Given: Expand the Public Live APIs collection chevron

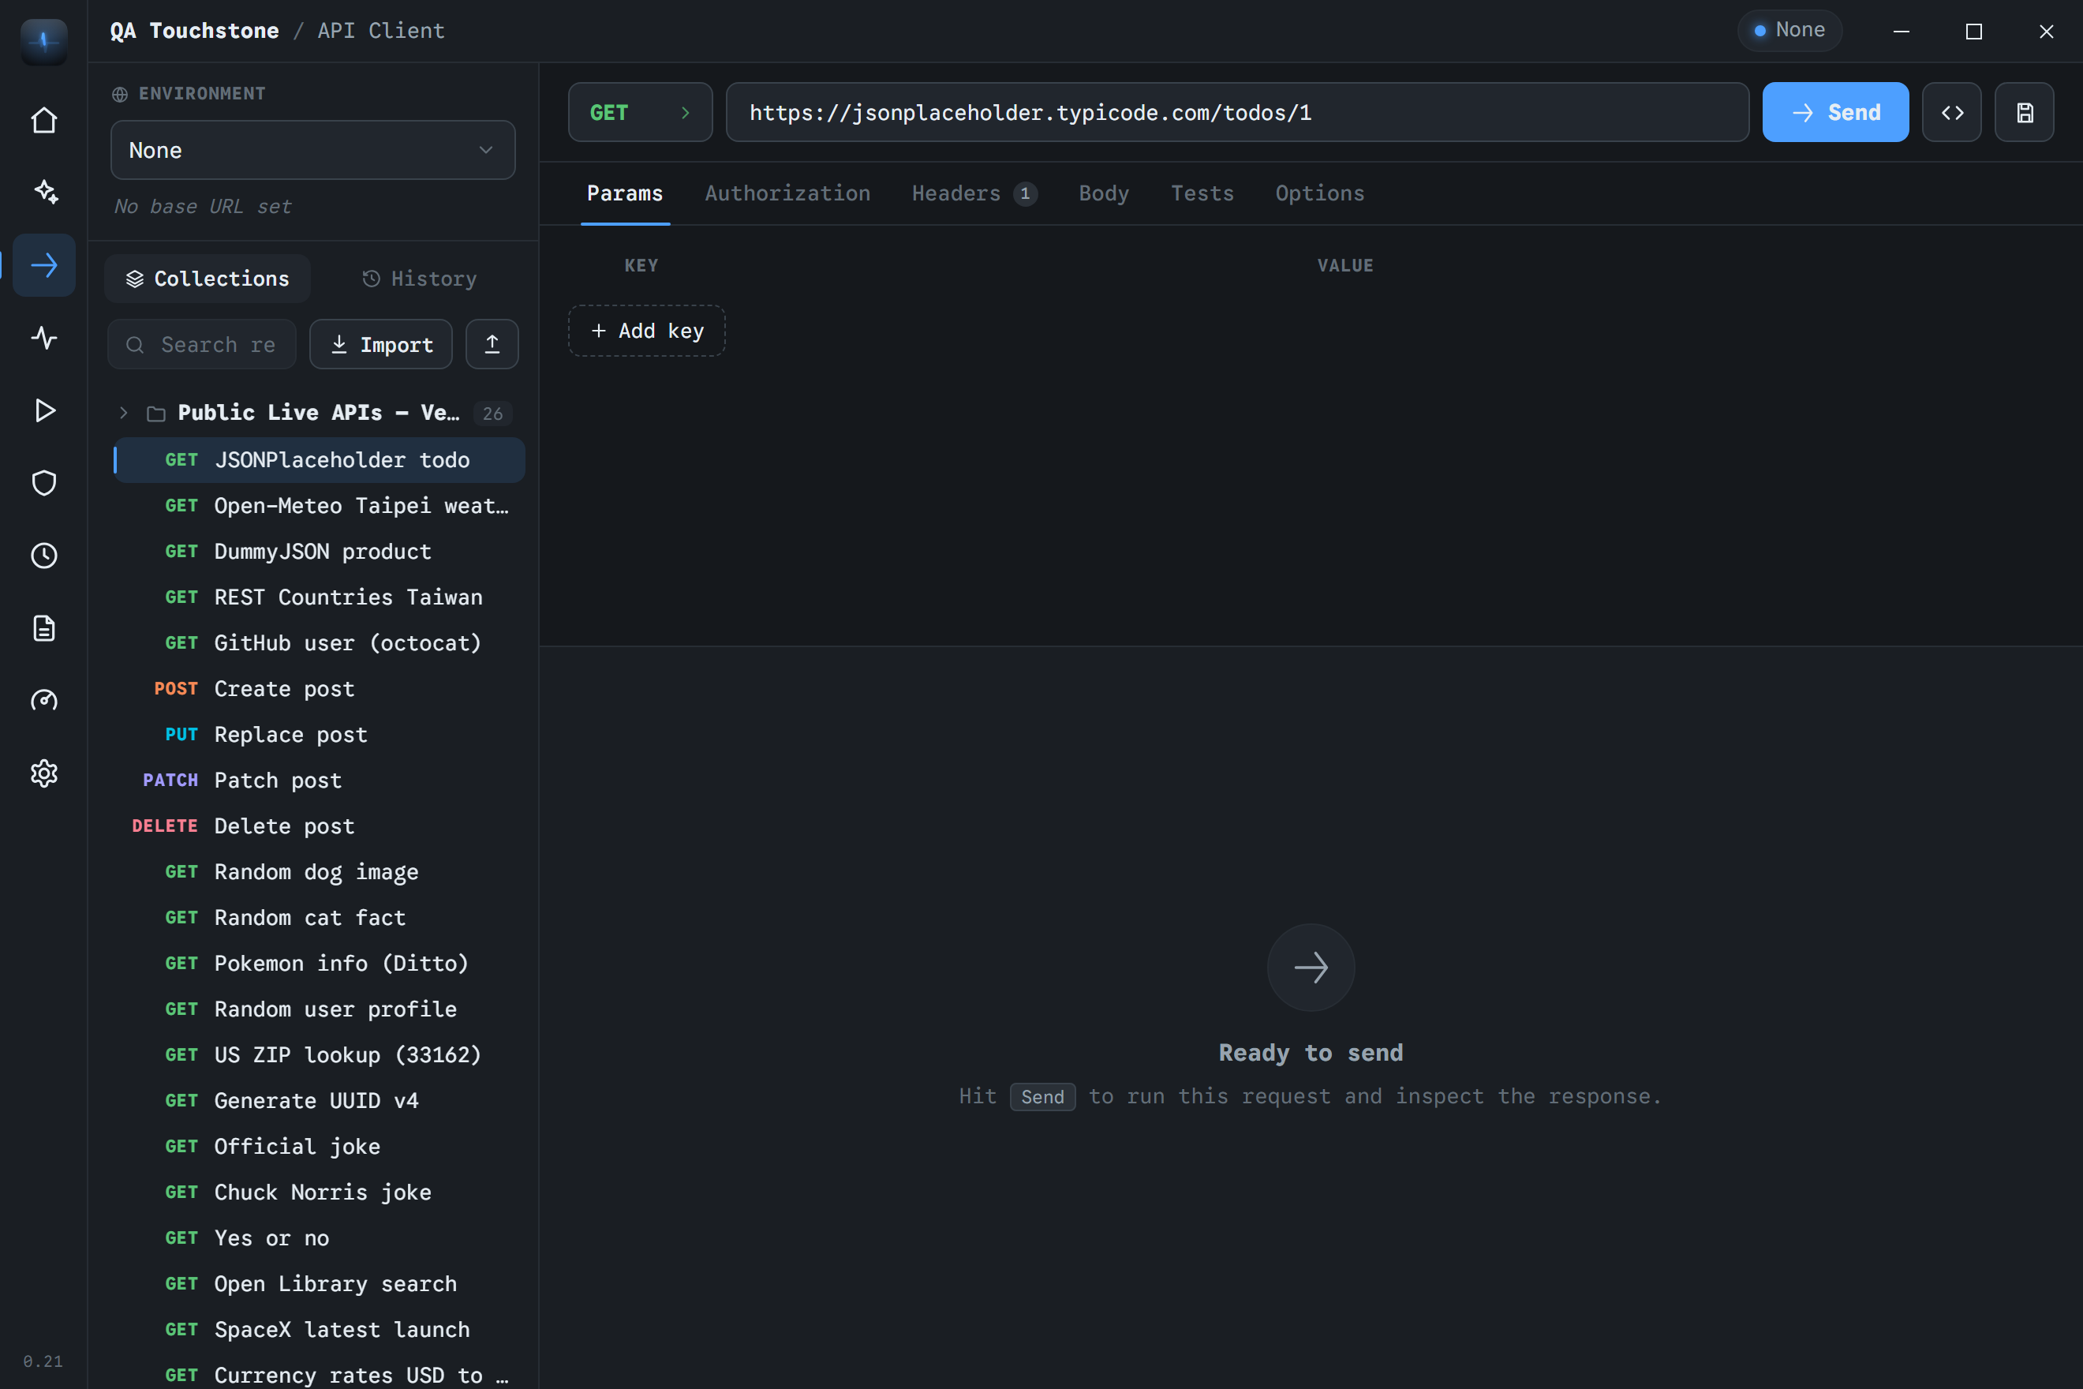Looking at the screenshot, I should coord(124,413).
